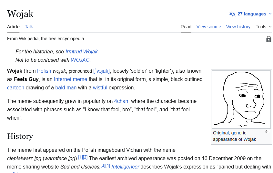Click the image caption 'Original, generic appearance of Wojak'
Viewport: 273px width, 173px height.
[234, 136]
